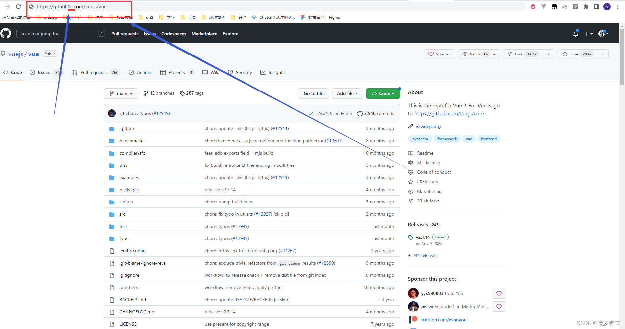Screen dimensions: 625x329
Task: Click the fork icon beside 33.4k forks
Action: [x=411, y=201]
